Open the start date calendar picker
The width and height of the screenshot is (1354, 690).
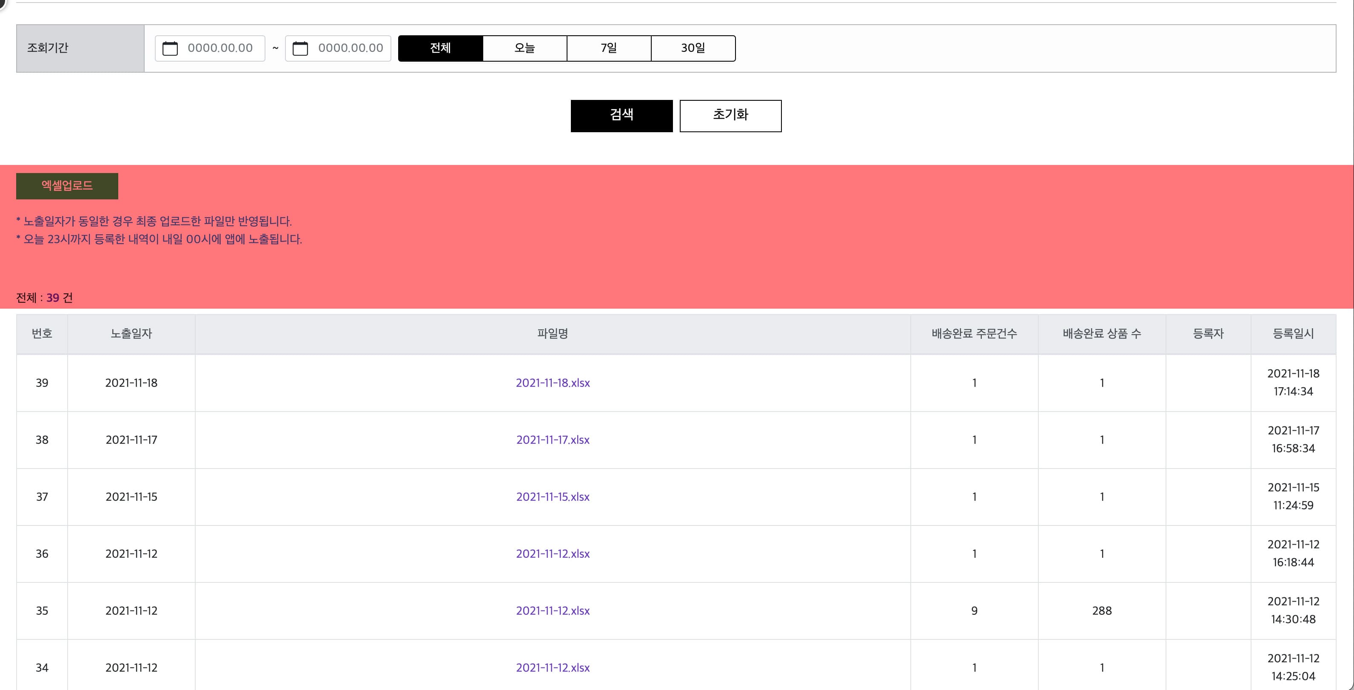coord(172,48)
